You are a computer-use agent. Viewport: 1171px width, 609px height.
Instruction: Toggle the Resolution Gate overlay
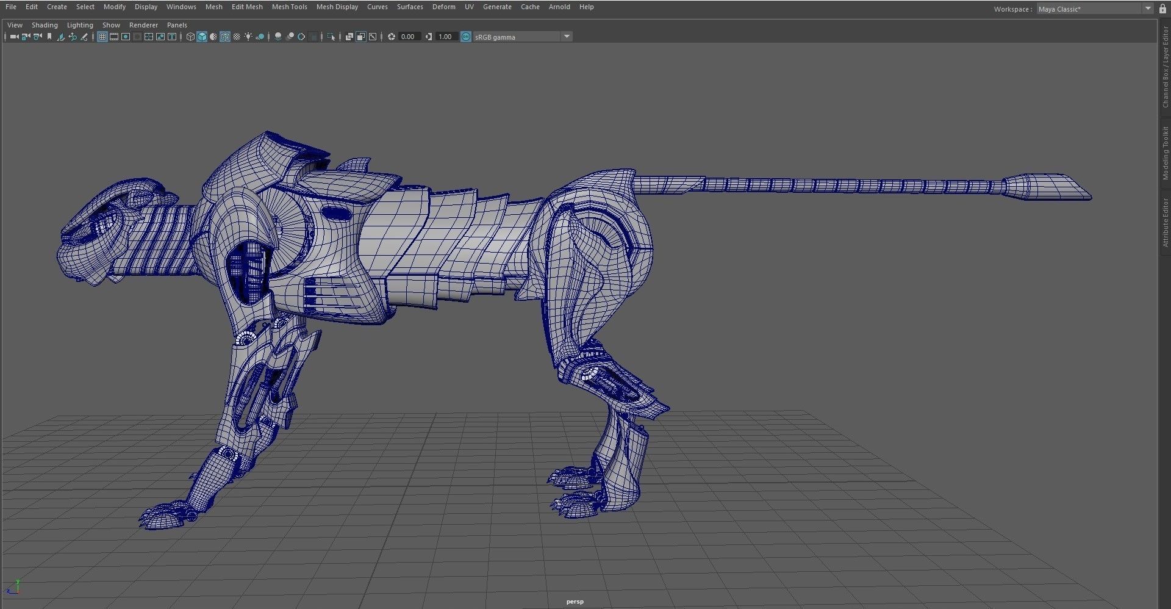(126, 37)
